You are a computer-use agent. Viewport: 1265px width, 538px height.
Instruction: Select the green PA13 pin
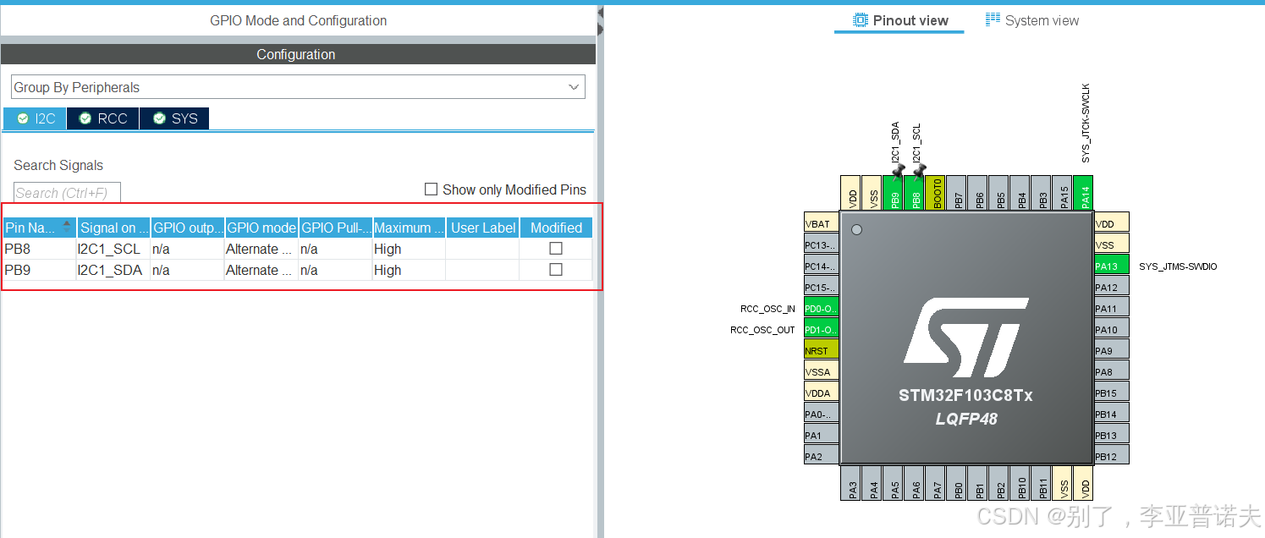1111,266
